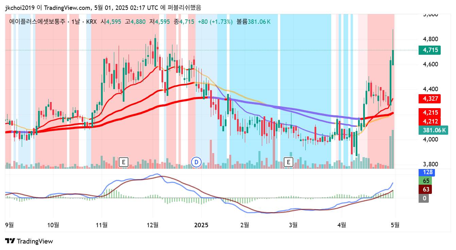Click the change value +80 (+1.73%)
Image resolution: width=456 pixels, height=250 pixels.
click(215, 22)
